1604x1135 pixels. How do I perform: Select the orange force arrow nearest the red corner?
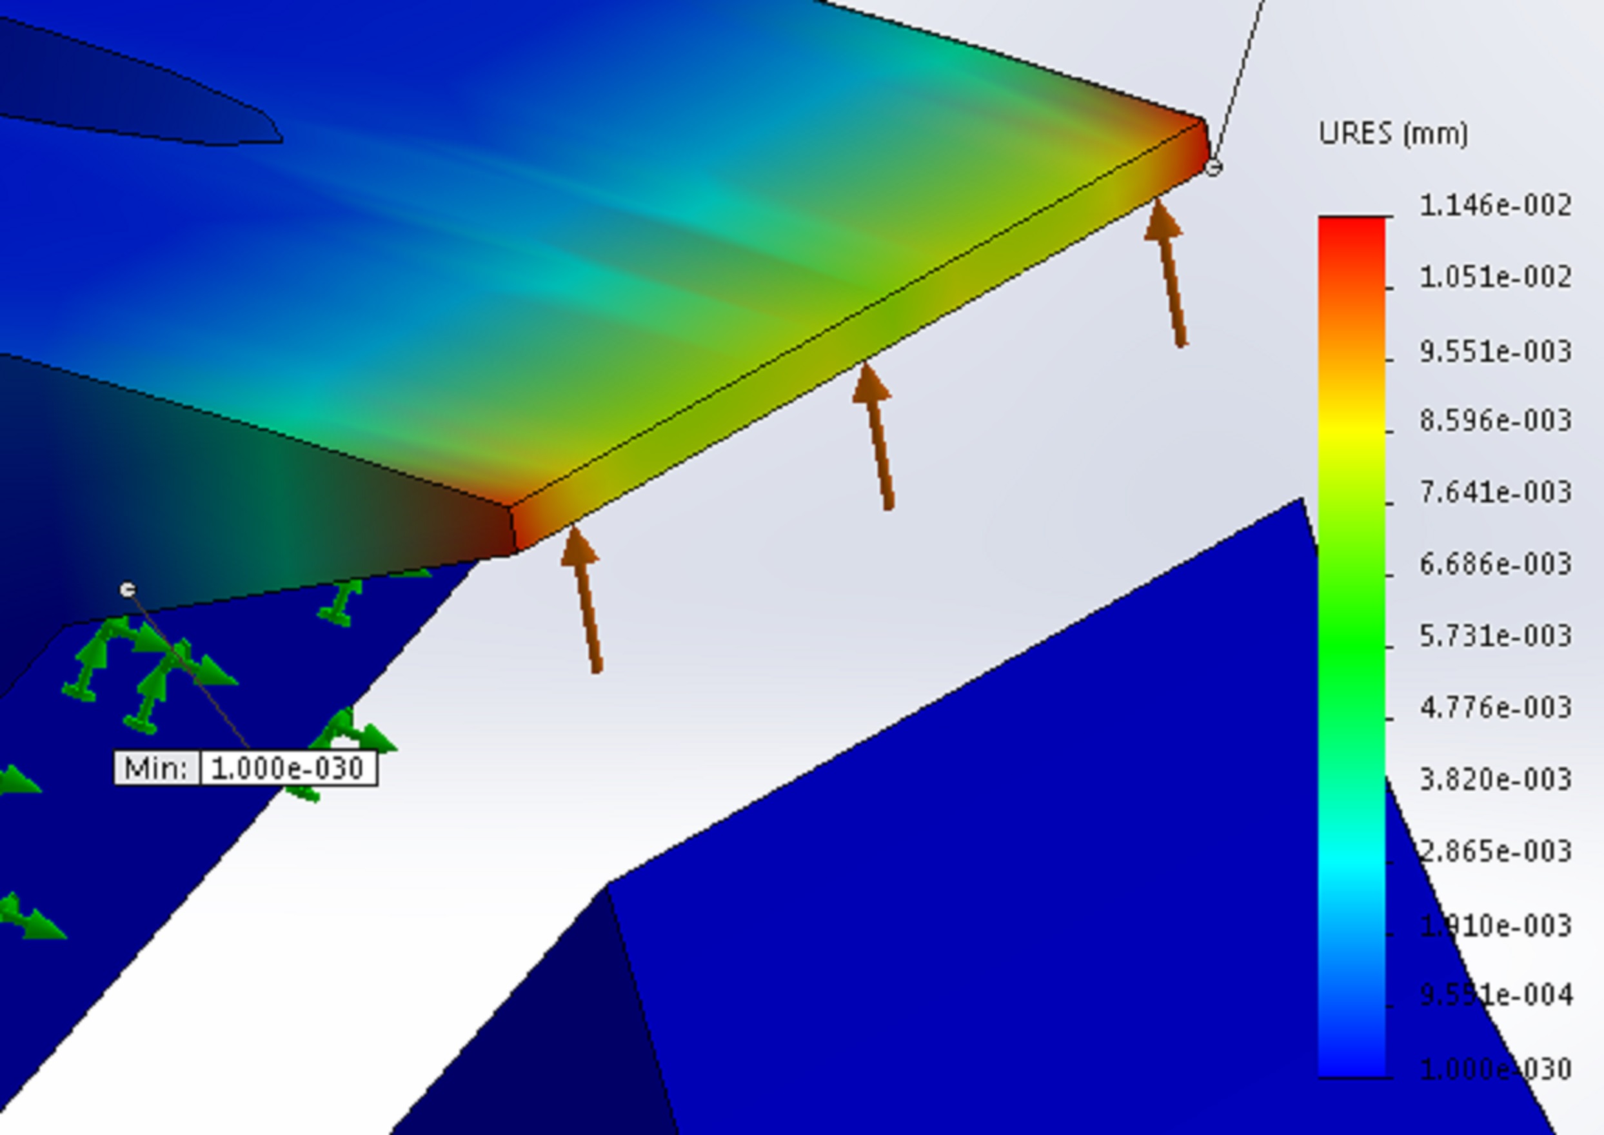pyautogui.click(x=1167, y=273)
